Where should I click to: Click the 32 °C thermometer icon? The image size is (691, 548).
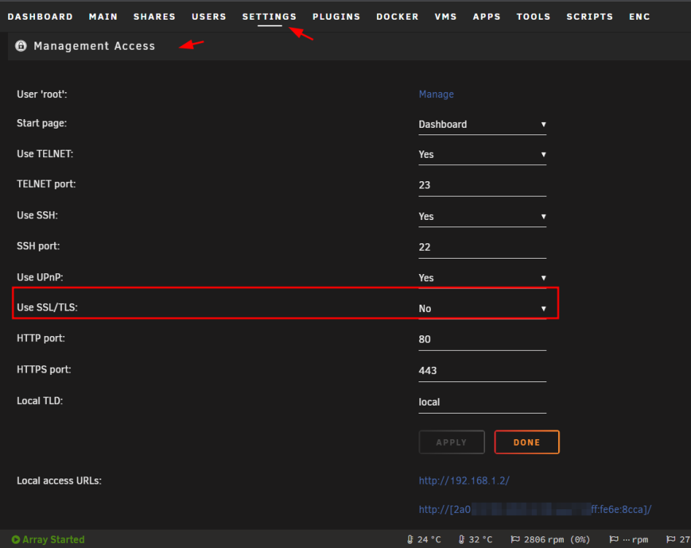[462, 540]
